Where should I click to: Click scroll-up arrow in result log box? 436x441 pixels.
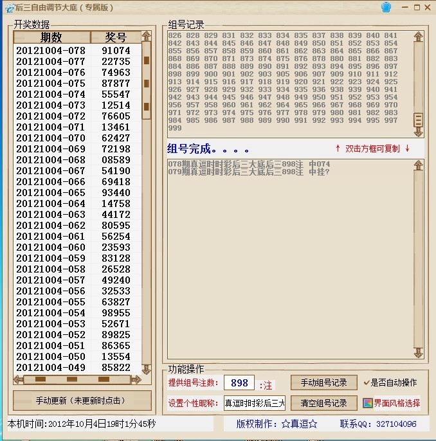[418, 165]
